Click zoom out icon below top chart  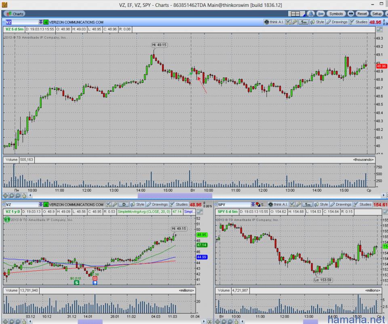(18, 196)
